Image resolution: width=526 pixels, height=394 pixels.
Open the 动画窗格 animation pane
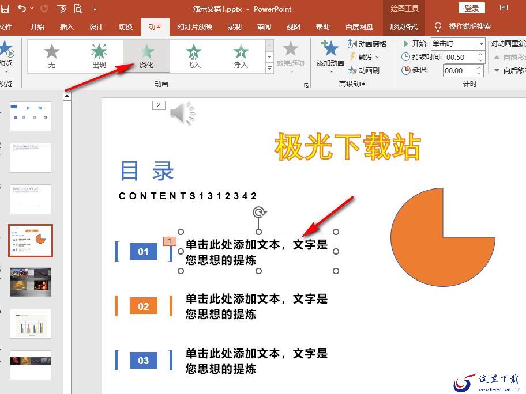point(367,44)
